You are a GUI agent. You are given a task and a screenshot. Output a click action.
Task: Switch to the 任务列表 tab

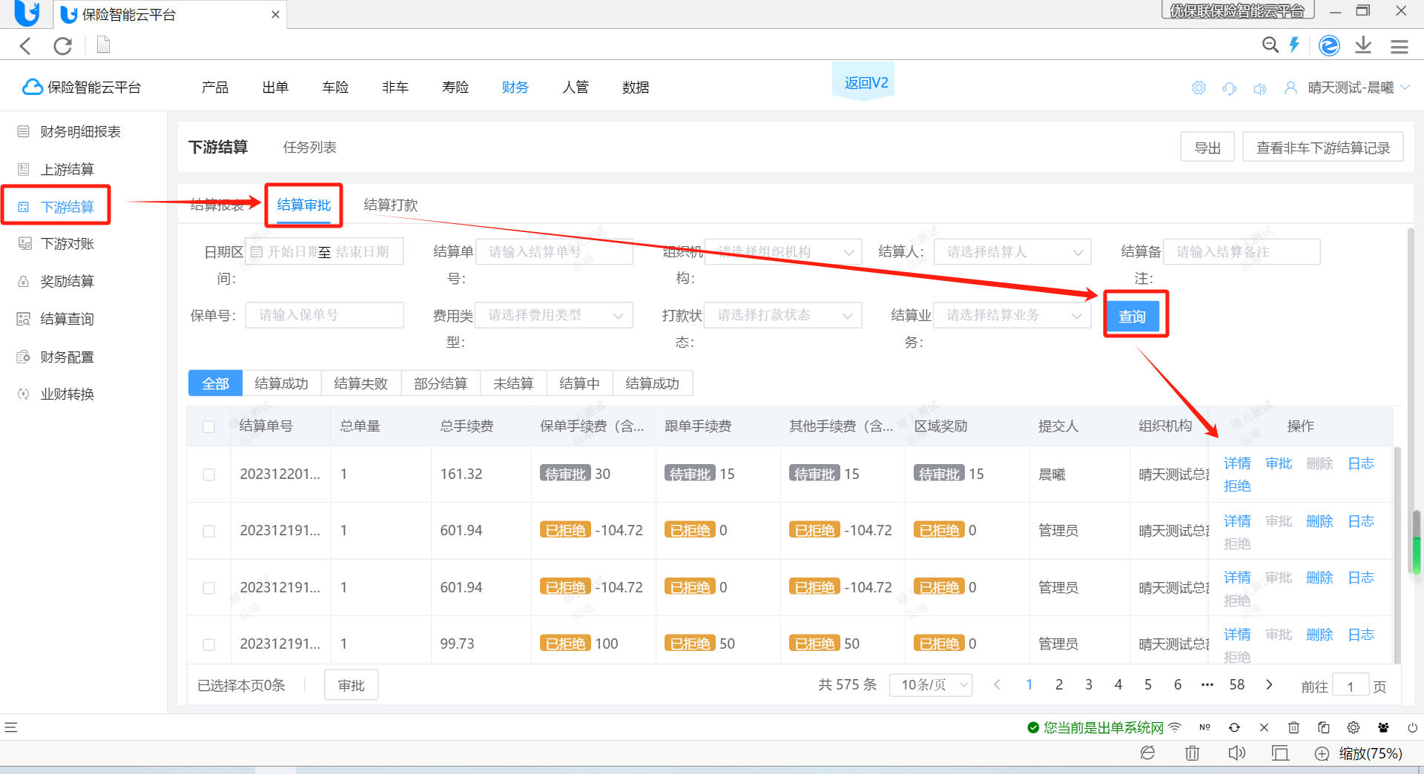click(309, 148)
